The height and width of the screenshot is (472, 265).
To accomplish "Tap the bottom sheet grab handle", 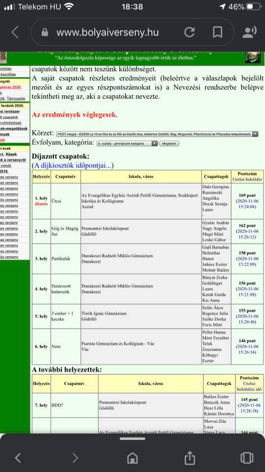I will (132, 439).
